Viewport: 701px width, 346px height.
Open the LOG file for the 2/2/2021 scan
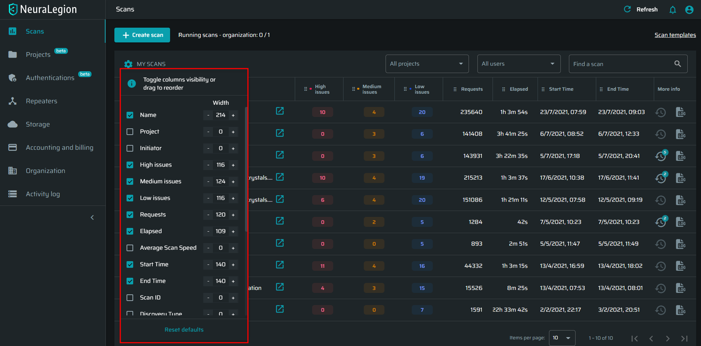point(681,310)
